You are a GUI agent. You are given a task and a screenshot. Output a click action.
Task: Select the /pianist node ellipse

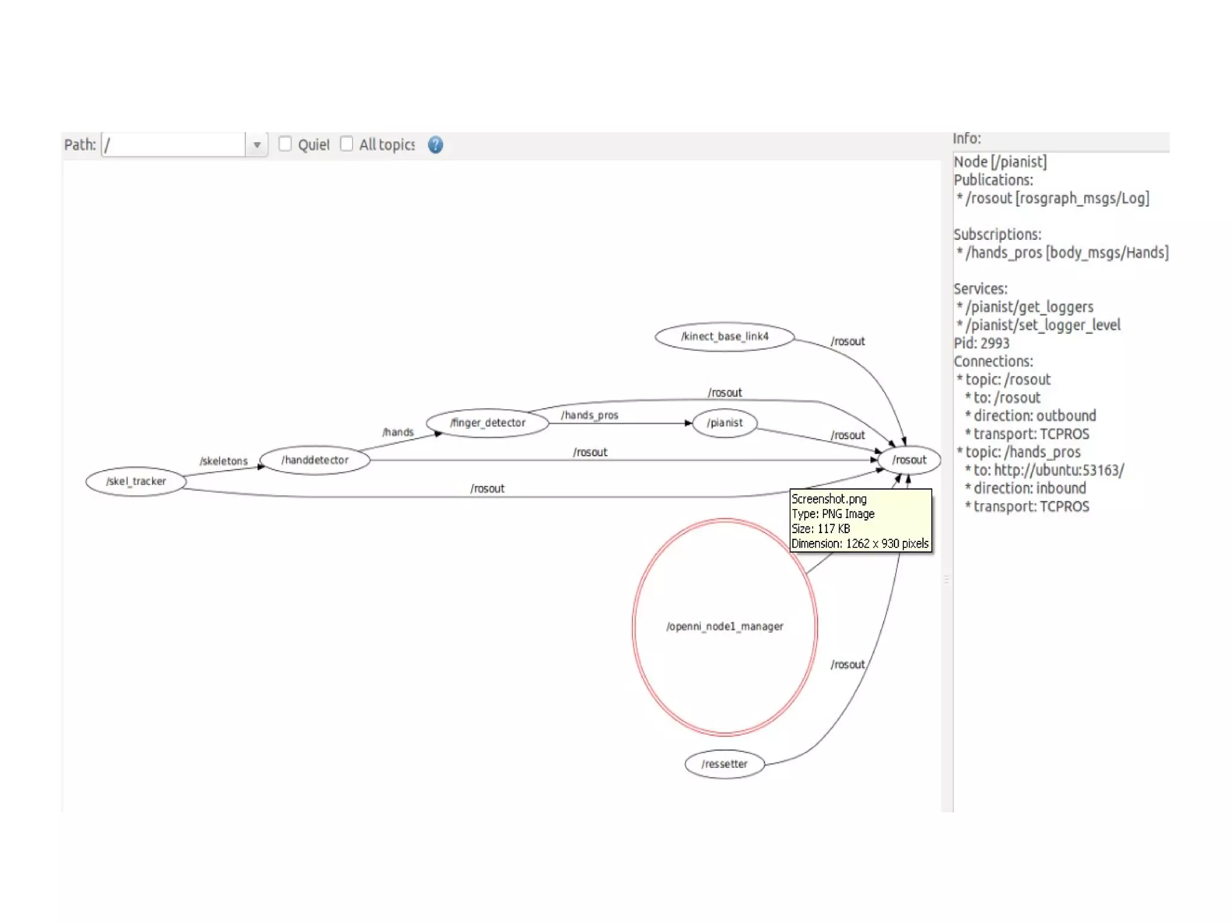coord(724,423)
